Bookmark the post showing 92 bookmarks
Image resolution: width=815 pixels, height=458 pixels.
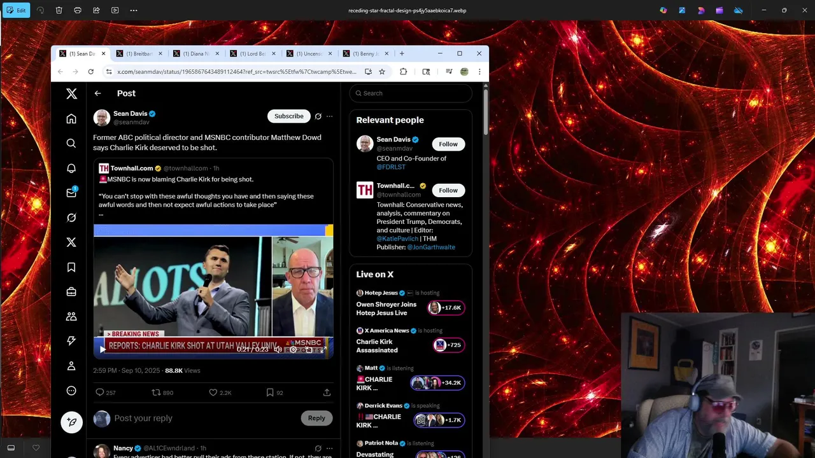269,392
